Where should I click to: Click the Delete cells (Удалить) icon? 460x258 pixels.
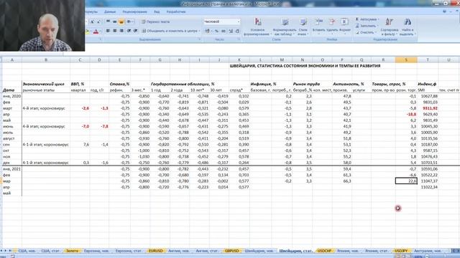click(x=332, y=22)
